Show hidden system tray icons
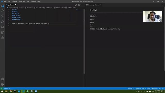This screenshot has height=93, width=165. (x=136, y=91)
